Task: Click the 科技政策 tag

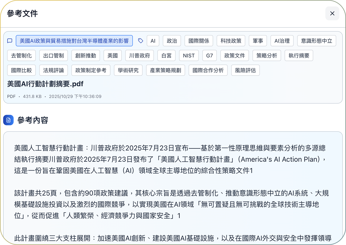Action: pyautogui.click(x=231, y=41)
